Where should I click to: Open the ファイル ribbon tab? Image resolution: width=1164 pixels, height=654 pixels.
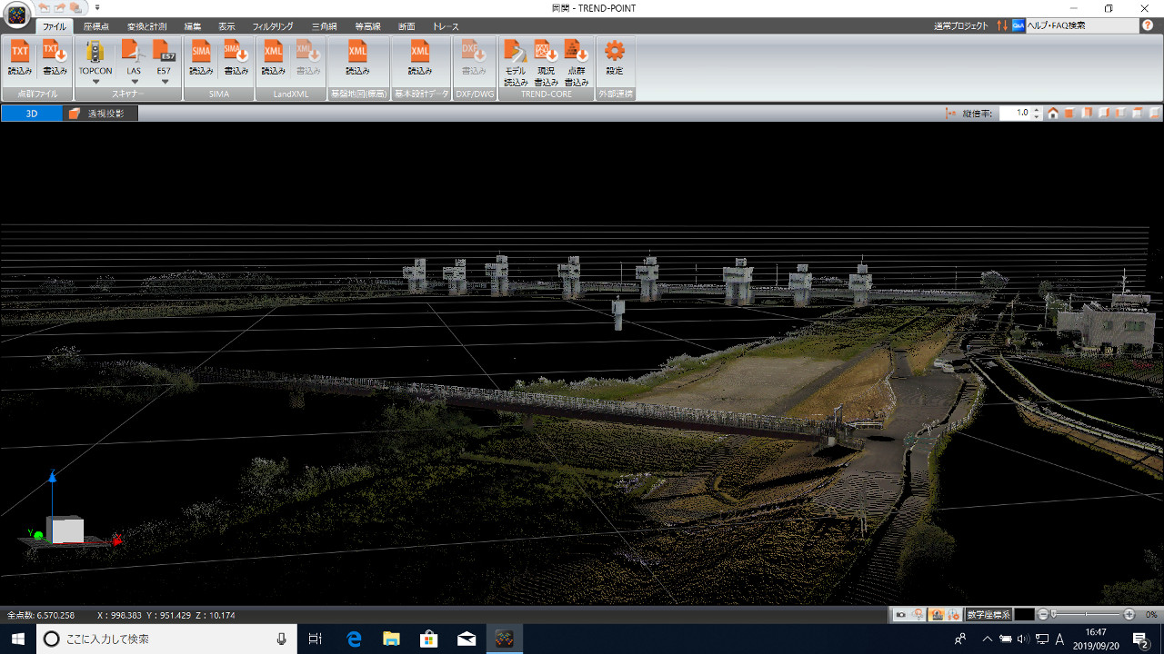55,26
